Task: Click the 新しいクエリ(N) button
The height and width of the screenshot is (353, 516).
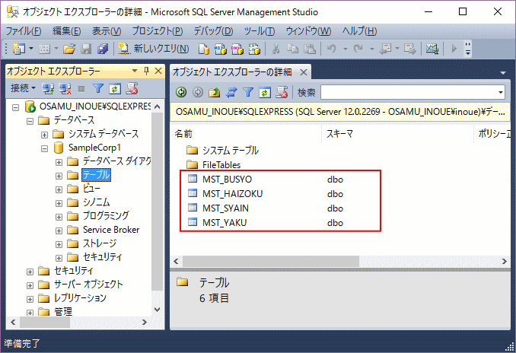Action: [x=154, y=49]
